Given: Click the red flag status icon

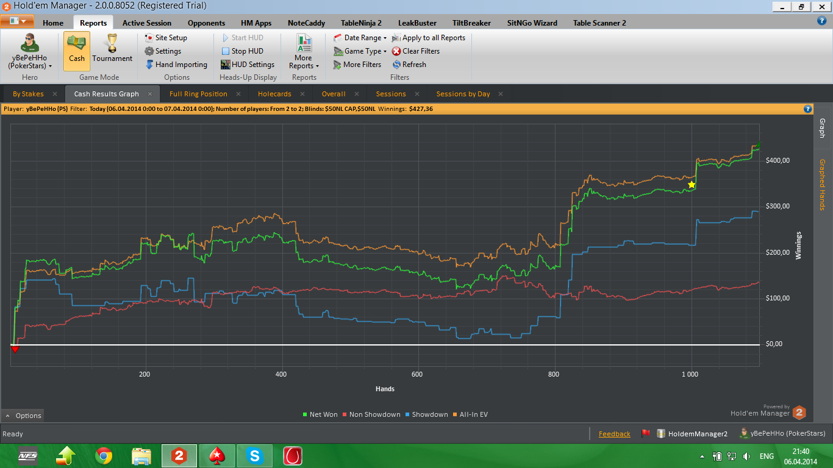Looking at the screenshot, I should tap(645, 434).
